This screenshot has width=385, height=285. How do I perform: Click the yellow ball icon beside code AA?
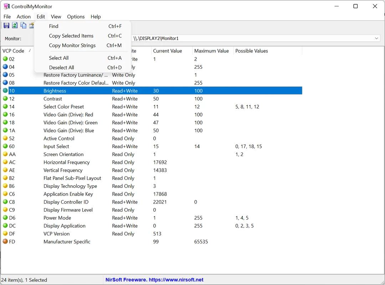click(x=5, y=154)
